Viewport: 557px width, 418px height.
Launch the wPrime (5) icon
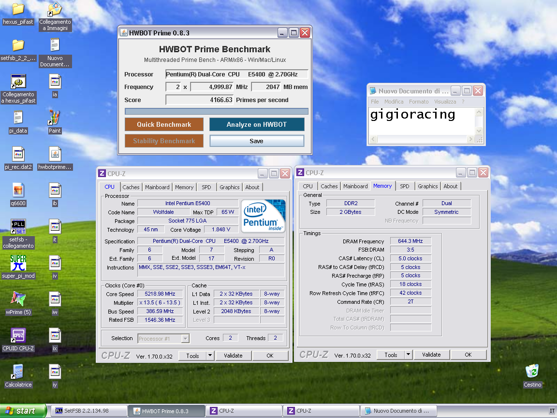coord(18,299)
